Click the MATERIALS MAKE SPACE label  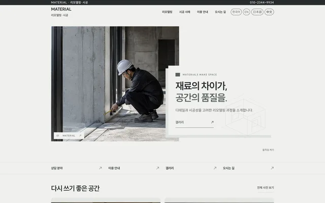click(200, 75)
